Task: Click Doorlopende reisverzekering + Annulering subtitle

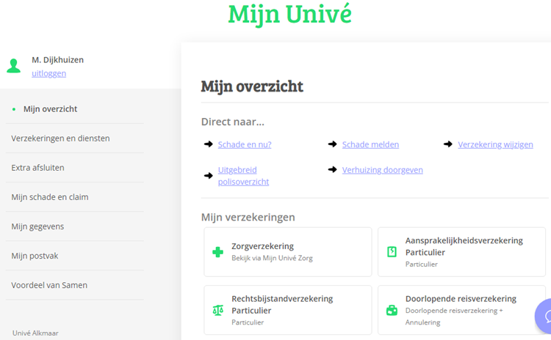Action: pos(454,317)
